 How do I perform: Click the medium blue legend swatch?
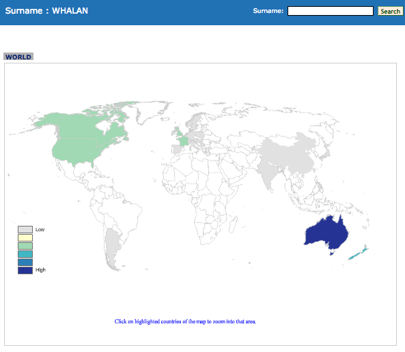25,262
